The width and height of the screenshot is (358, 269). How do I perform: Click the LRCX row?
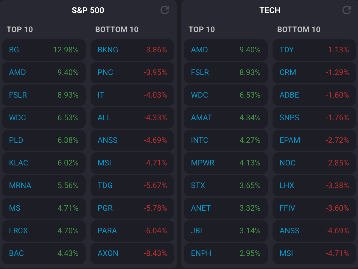click(x=44, y=231)
